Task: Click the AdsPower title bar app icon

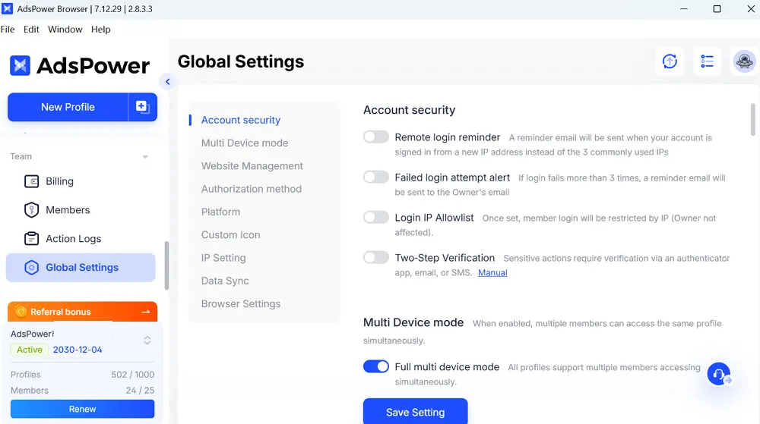Action: point(8,8)
